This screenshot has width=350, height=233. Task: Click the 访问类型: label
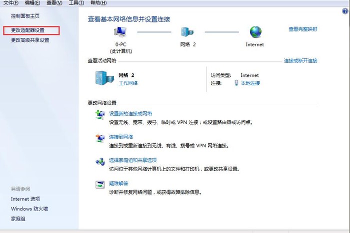221,75
